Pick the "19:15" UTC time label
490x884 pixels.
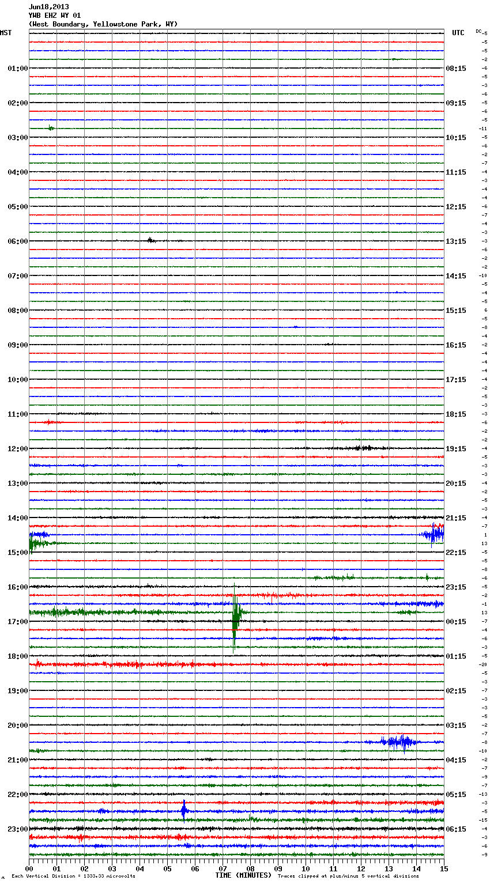[456, 449]
